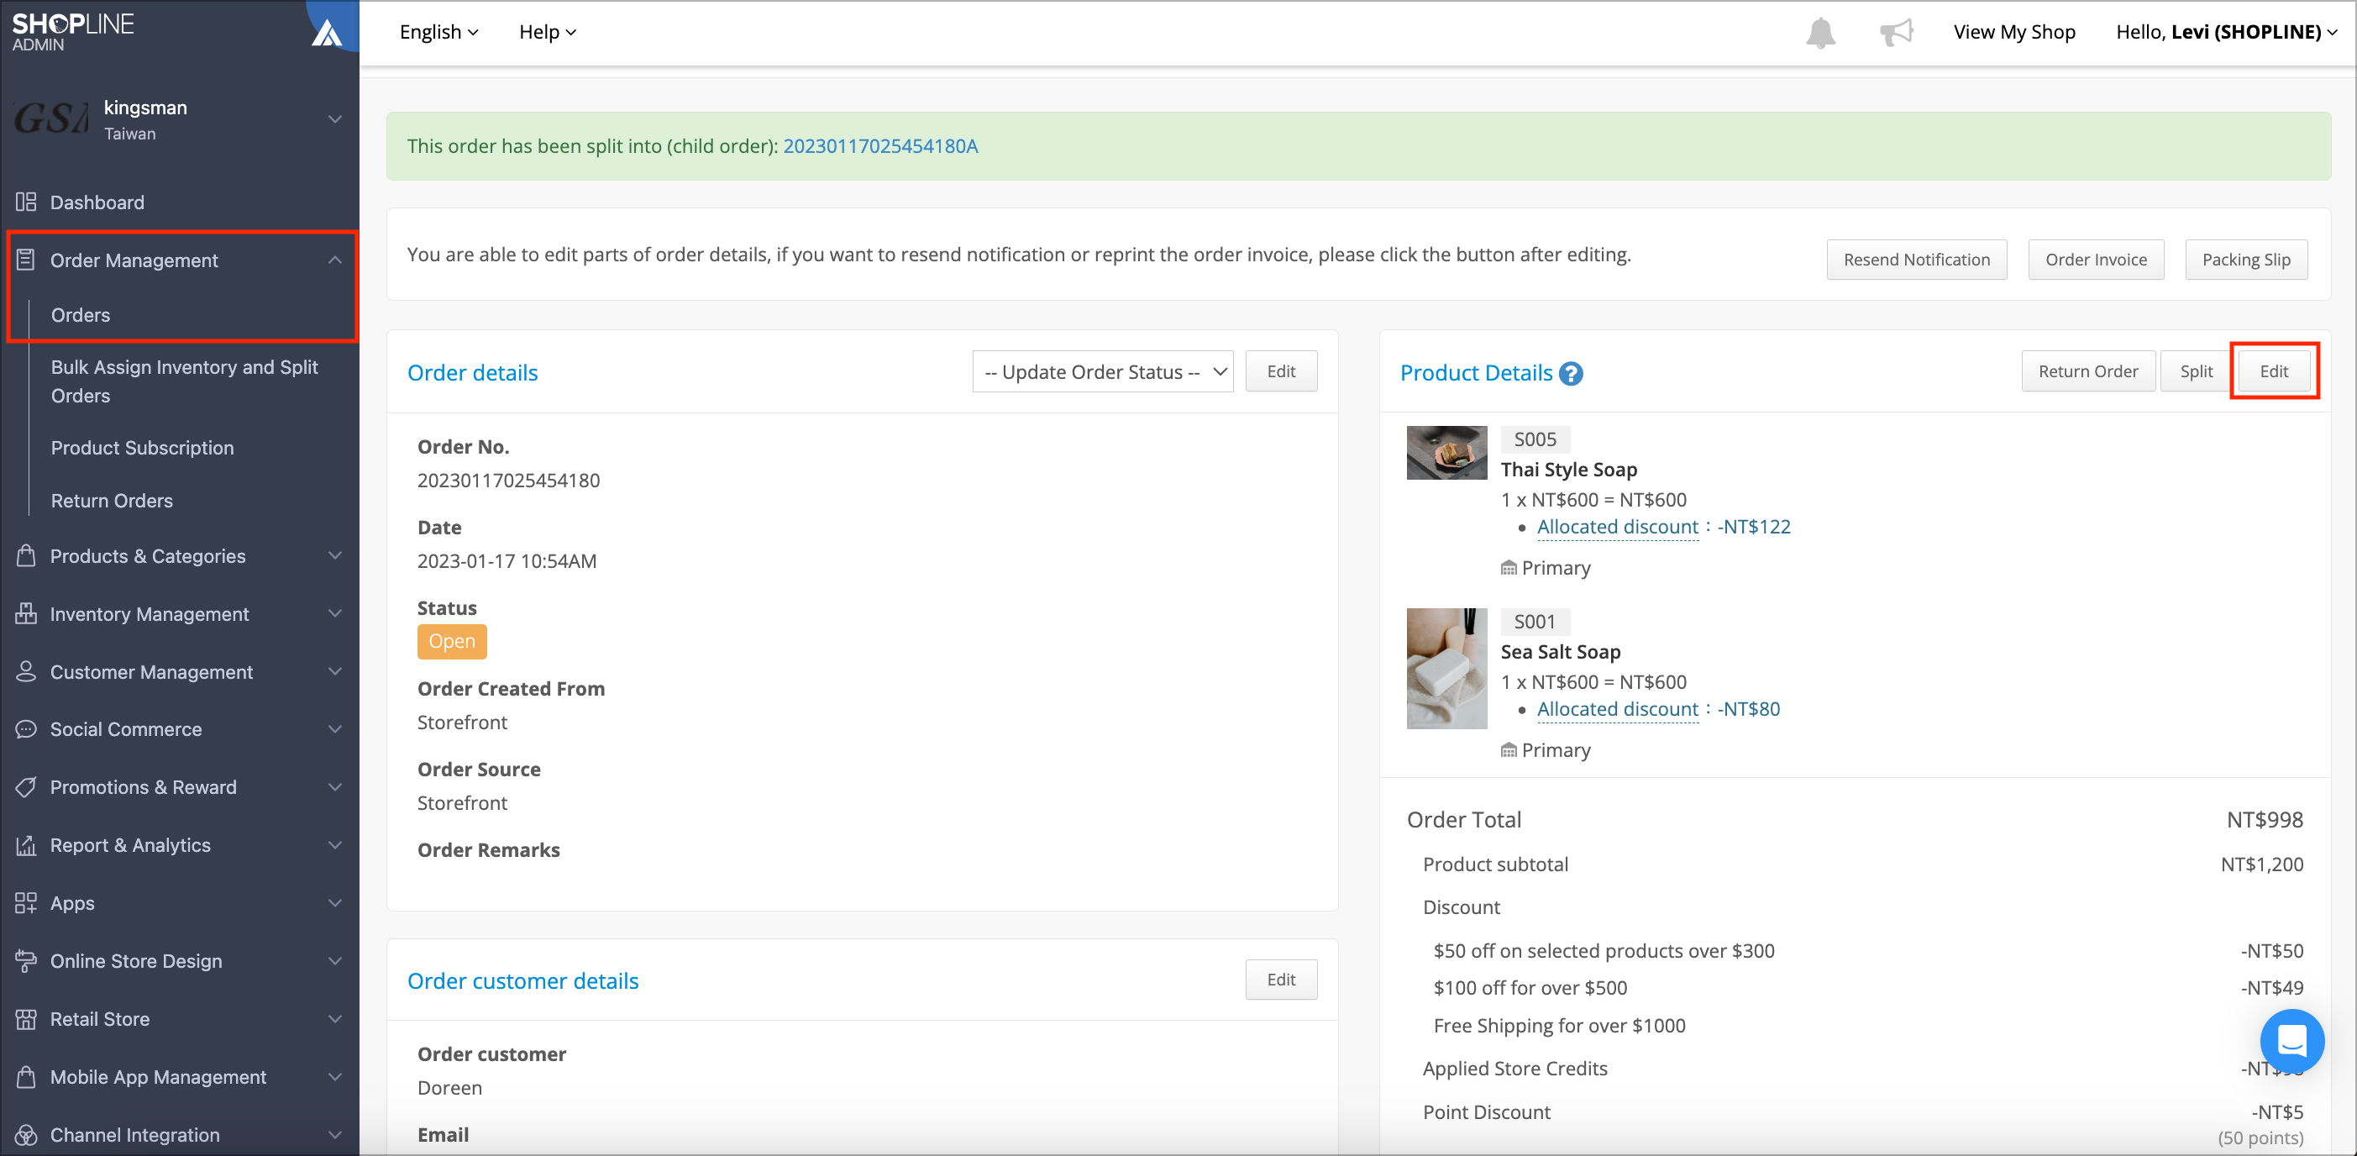Image resolution: width=2357 pixels, height=1156 pixels.
Task: Click the Social Commerce chat icon
Action: [25, 729]
